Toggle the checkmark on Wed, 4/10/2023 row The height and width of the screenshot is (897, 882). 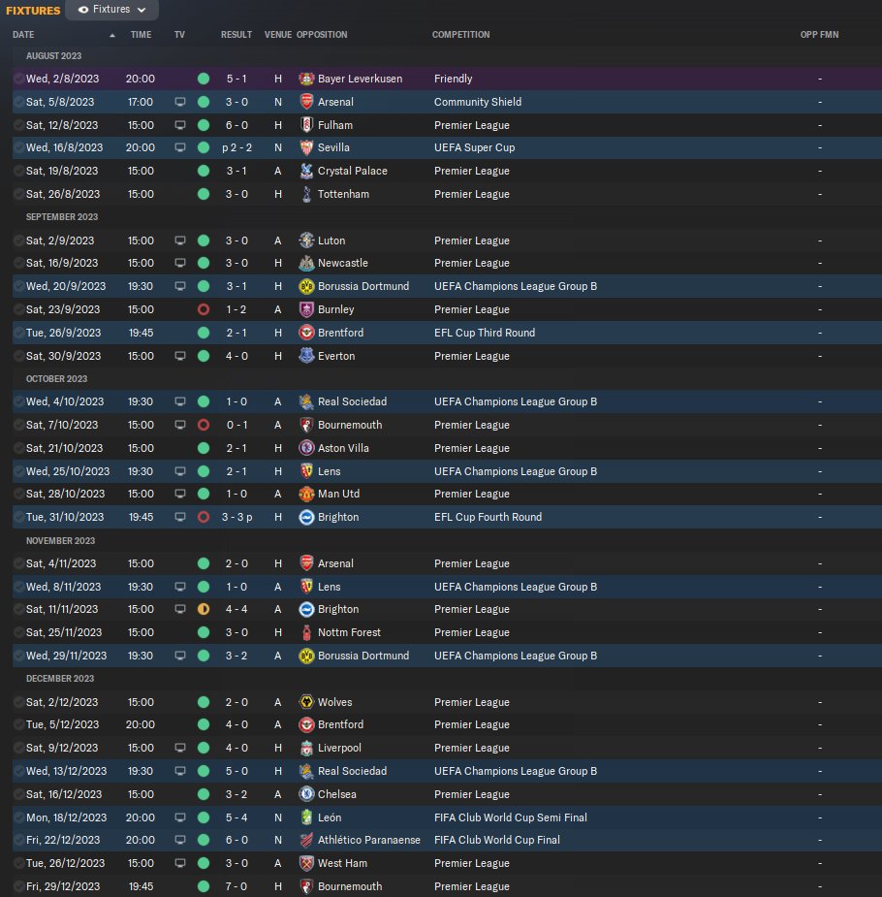tap(18, 401)
